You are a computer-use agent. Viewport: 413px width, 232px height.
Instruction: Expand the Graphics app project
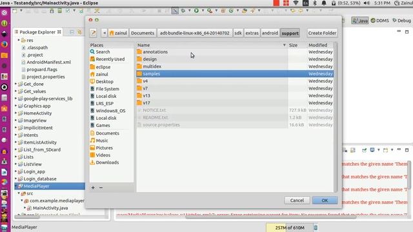pyautogui.click(x=15, y=106)
